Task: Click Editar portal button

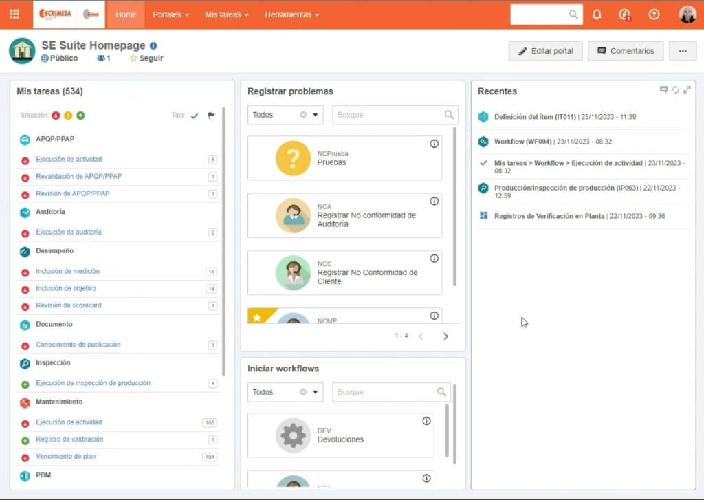Action: pyautogui.click(x=545, y=51)
